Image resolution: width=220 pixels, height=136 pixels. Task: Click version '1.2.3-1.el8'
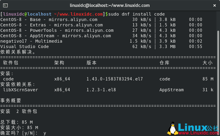[101, 90]
